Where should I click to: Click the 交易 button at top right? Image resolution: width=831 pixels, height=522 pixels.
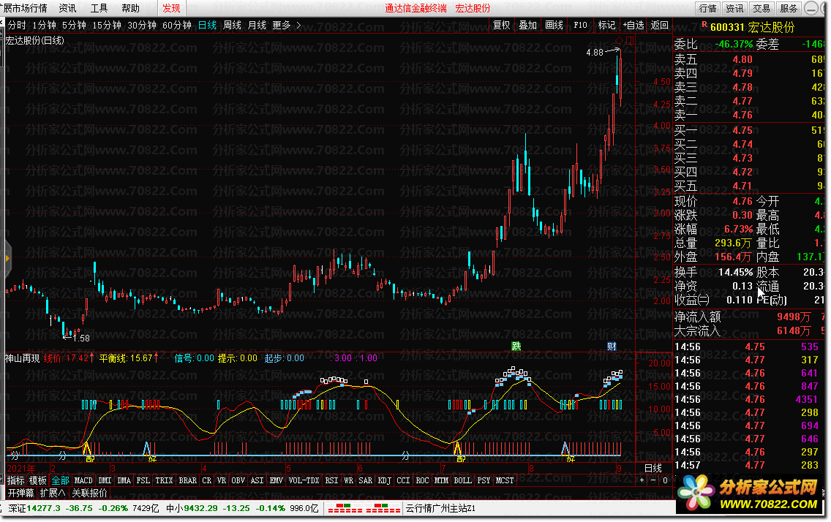pos(762,8)
